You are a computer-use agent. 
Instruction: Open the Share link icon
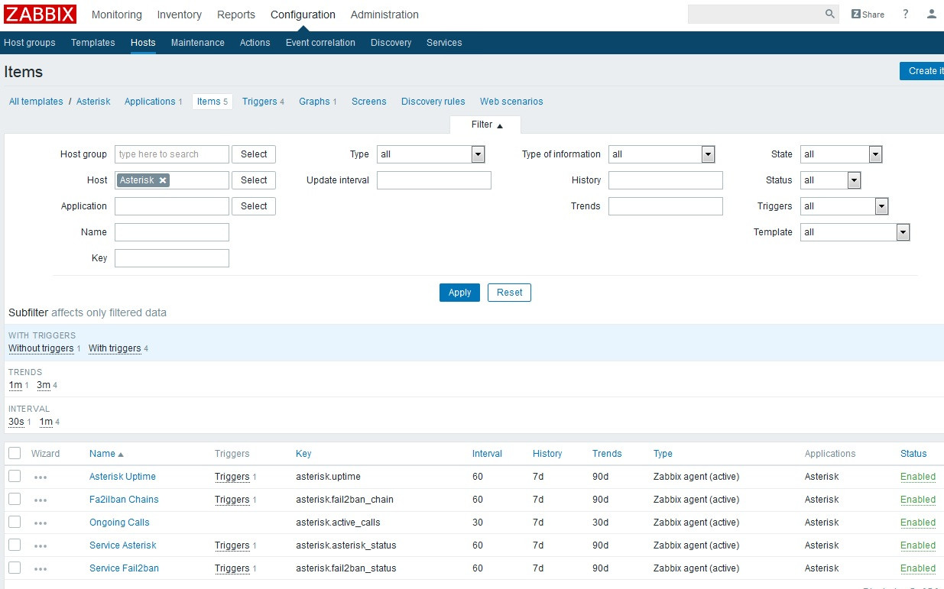(x=868, y=15)
